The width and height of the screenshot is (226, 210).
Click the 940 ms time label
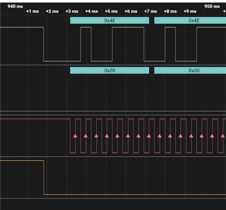[15, 7]
